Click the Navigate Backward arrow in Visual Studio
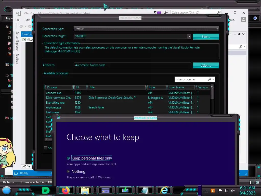Image resolution: width=261 pixels, height=196 pixels. (21, 26)
